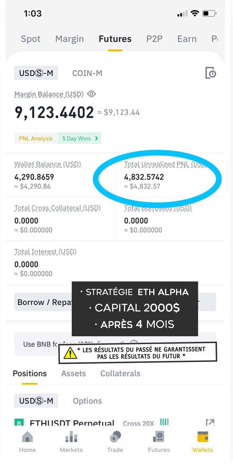Switch to the Spot tab

tap(30, 39)
